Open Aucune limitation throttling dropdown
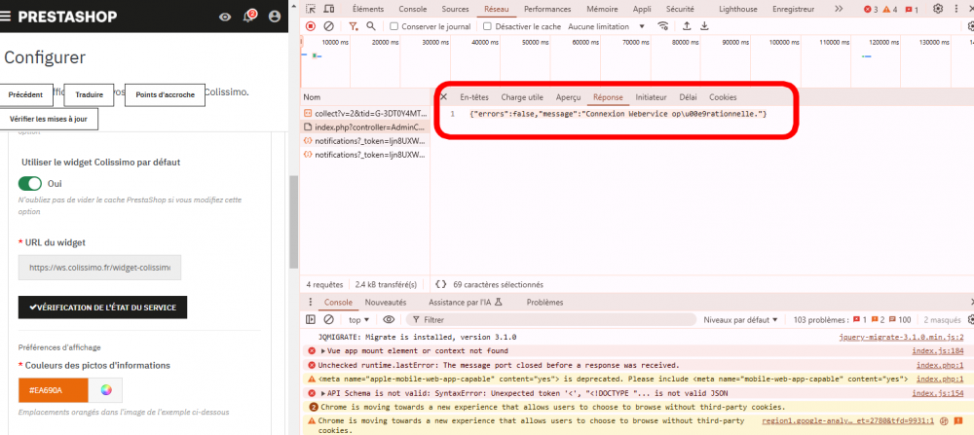974x435 pixels. (x=607, y=26)
